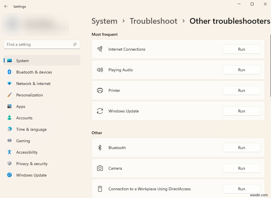Select Network & internet in the sidebar
Screen dimensions: 271x198
pos(33,84)
